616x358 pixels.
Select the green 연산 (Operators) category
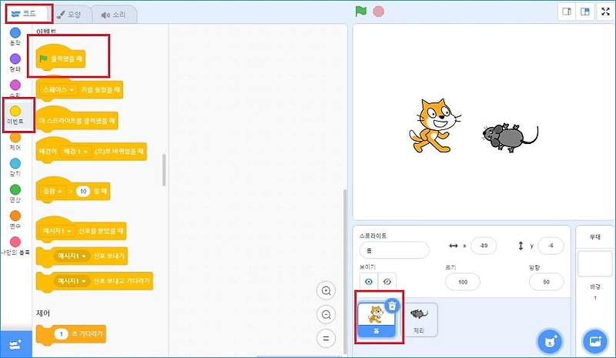click(15, 194)
